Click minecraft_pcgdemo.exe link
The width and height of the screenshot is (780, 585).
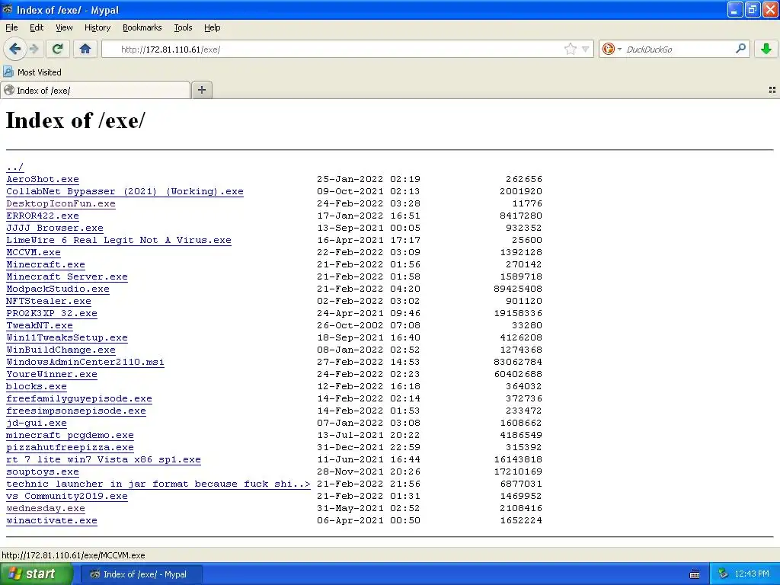(x=69, y=435)
